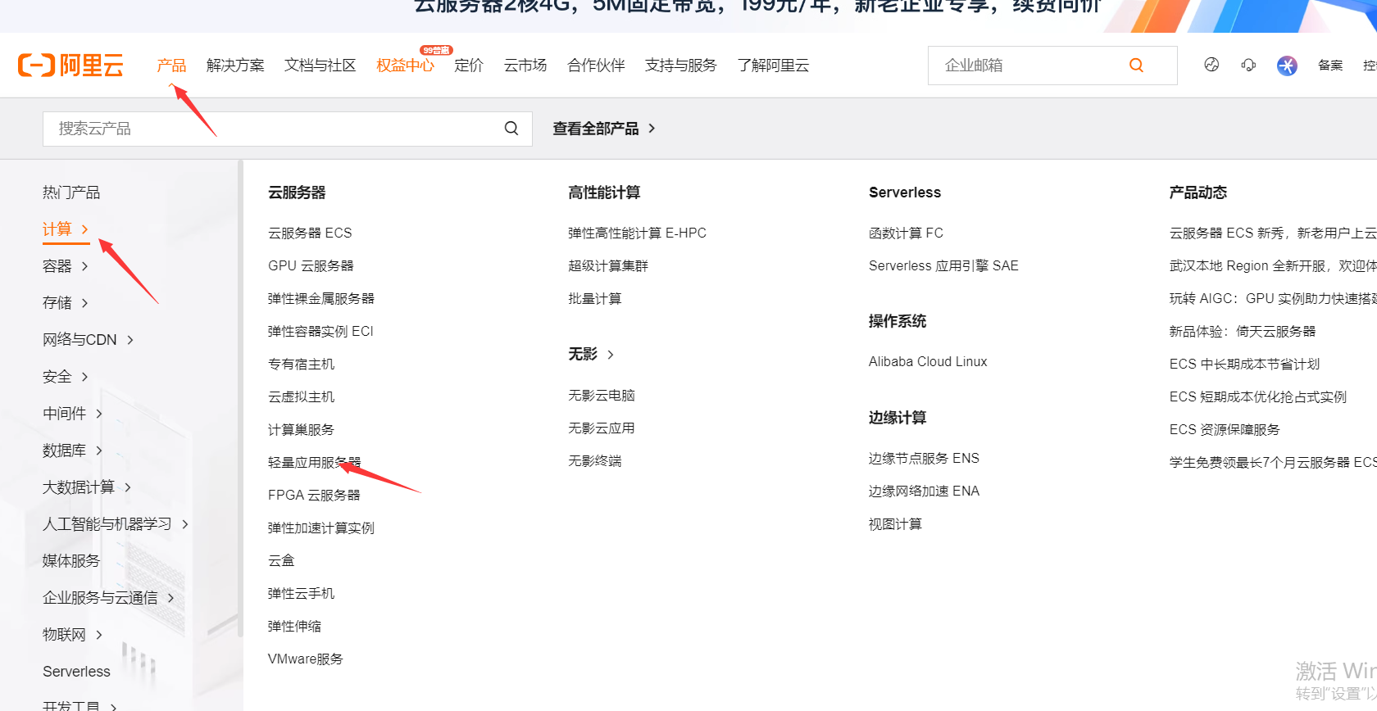Expand the 容器 category

[66, 266]
